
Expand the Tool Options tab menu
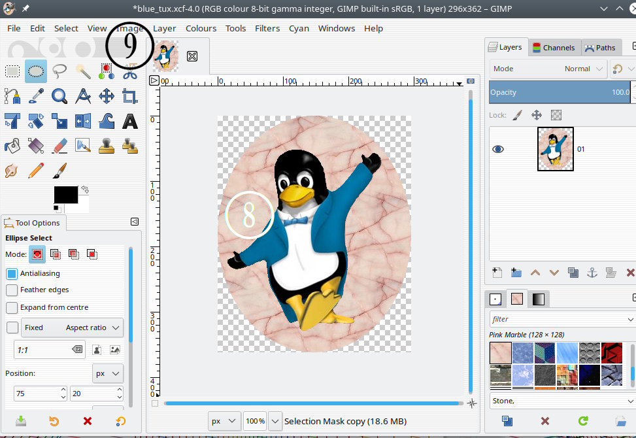click(x=135, y=222)
